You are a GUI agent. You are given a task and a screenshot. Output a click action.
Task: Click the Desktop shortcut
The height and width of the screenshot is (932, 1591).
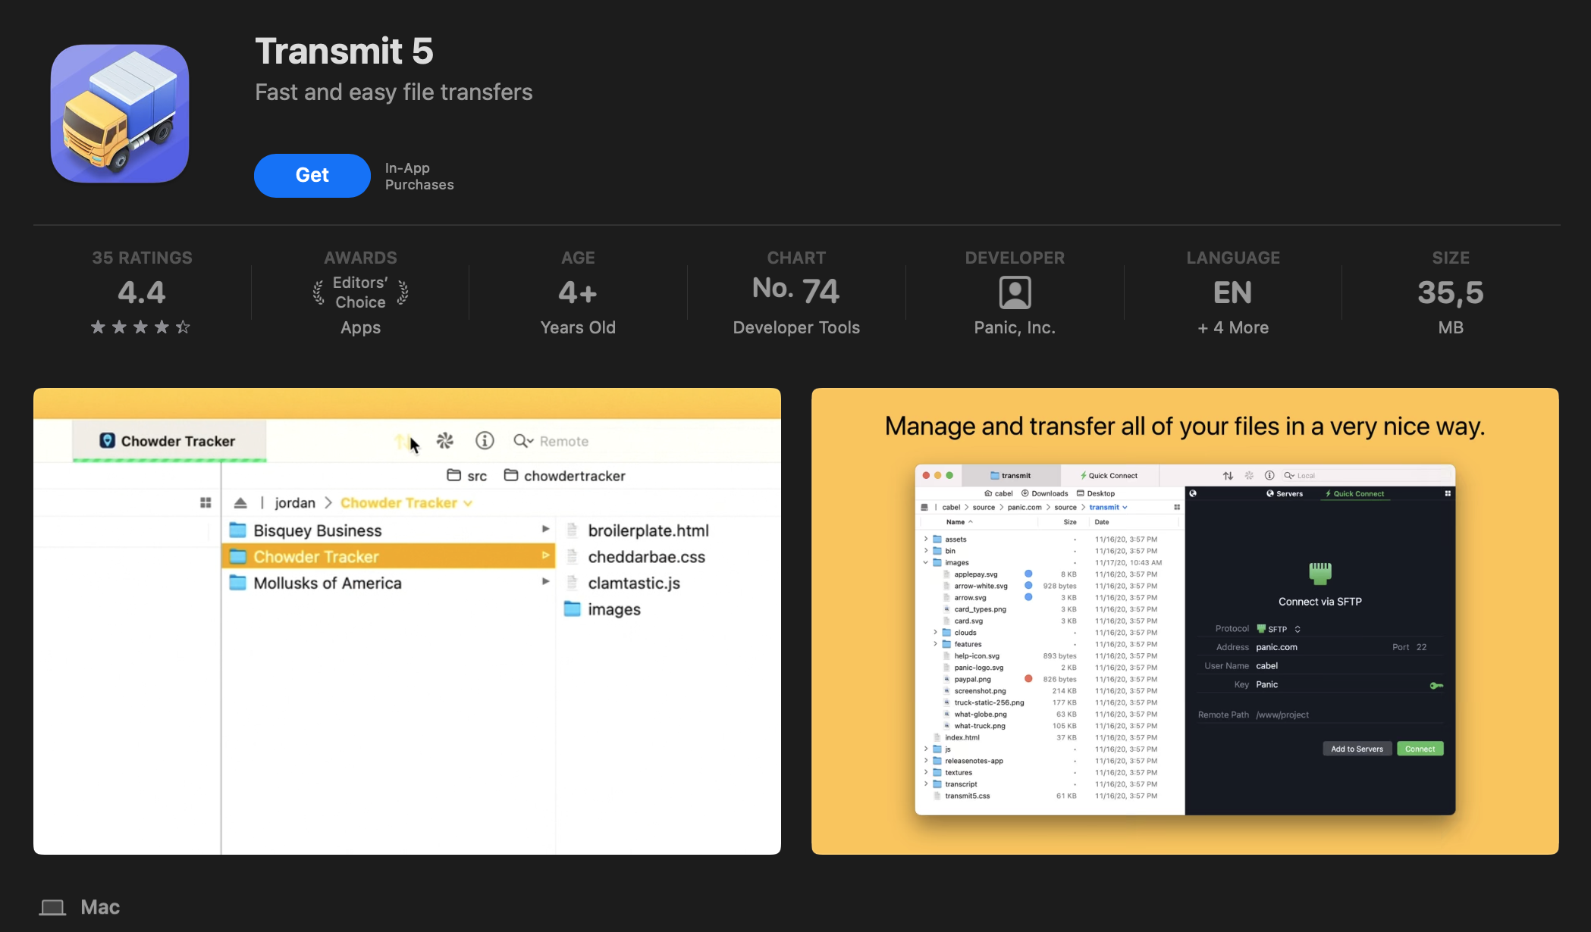(x=1096, y=493)
